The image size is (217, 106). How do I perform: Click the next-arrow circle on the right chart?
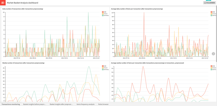[x=213, y=54]
